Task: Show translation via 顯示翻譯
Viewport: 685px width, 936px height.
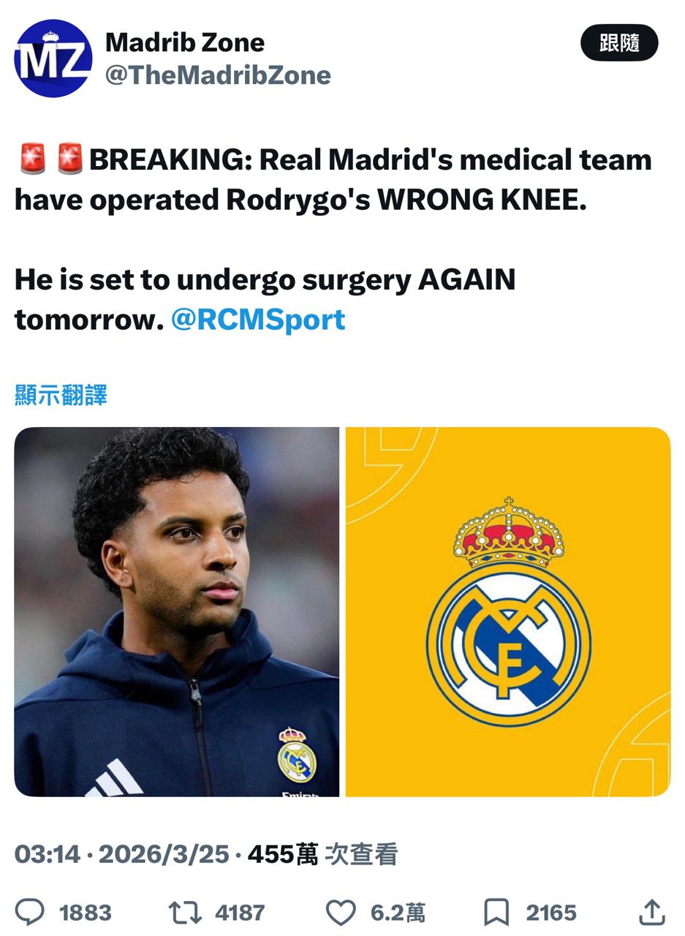Action: pos(61,395)
